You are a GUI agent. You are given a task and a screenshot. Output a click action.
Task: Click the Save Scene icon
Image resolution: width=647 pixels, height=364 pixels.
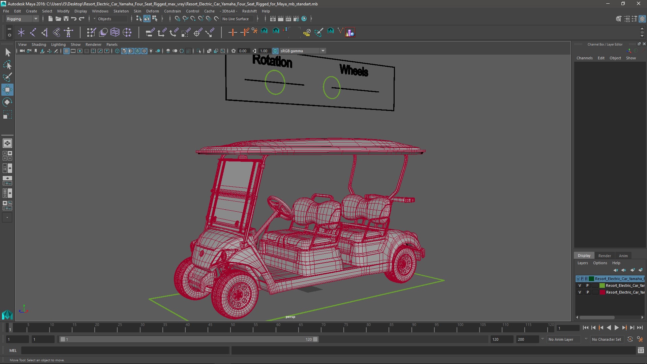(x=66, y=19)
